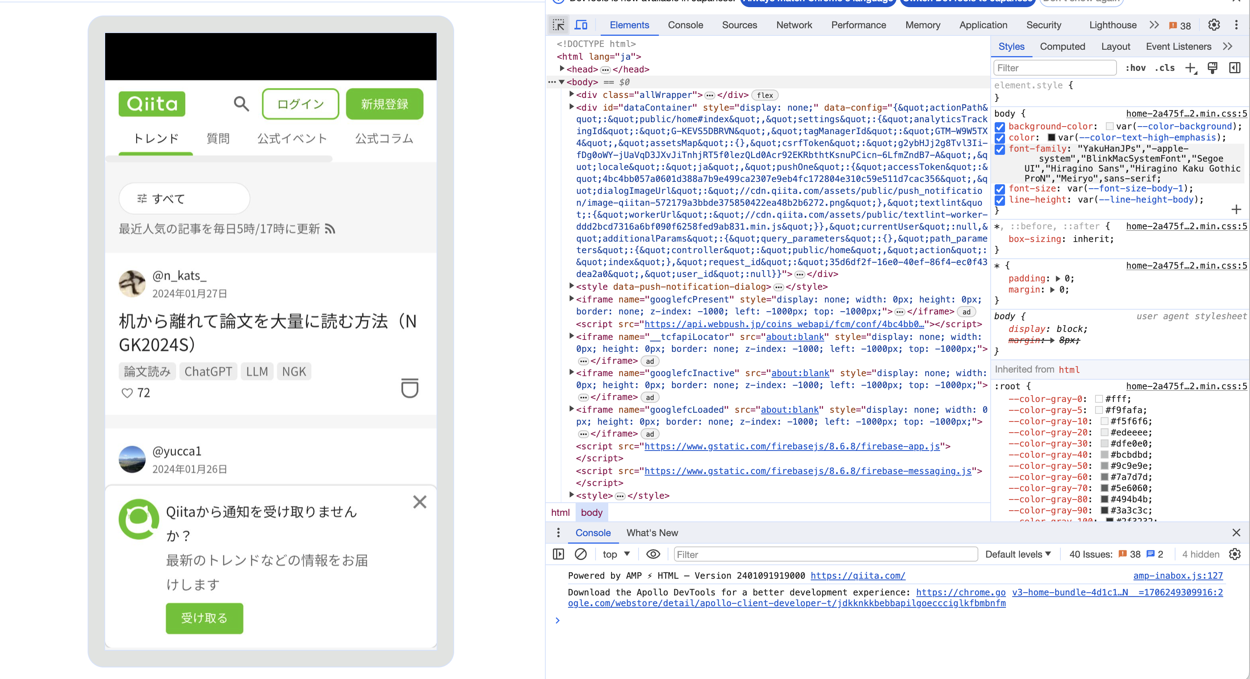
Task: Toggle the device toolbar icon
Action: (581, 25)
